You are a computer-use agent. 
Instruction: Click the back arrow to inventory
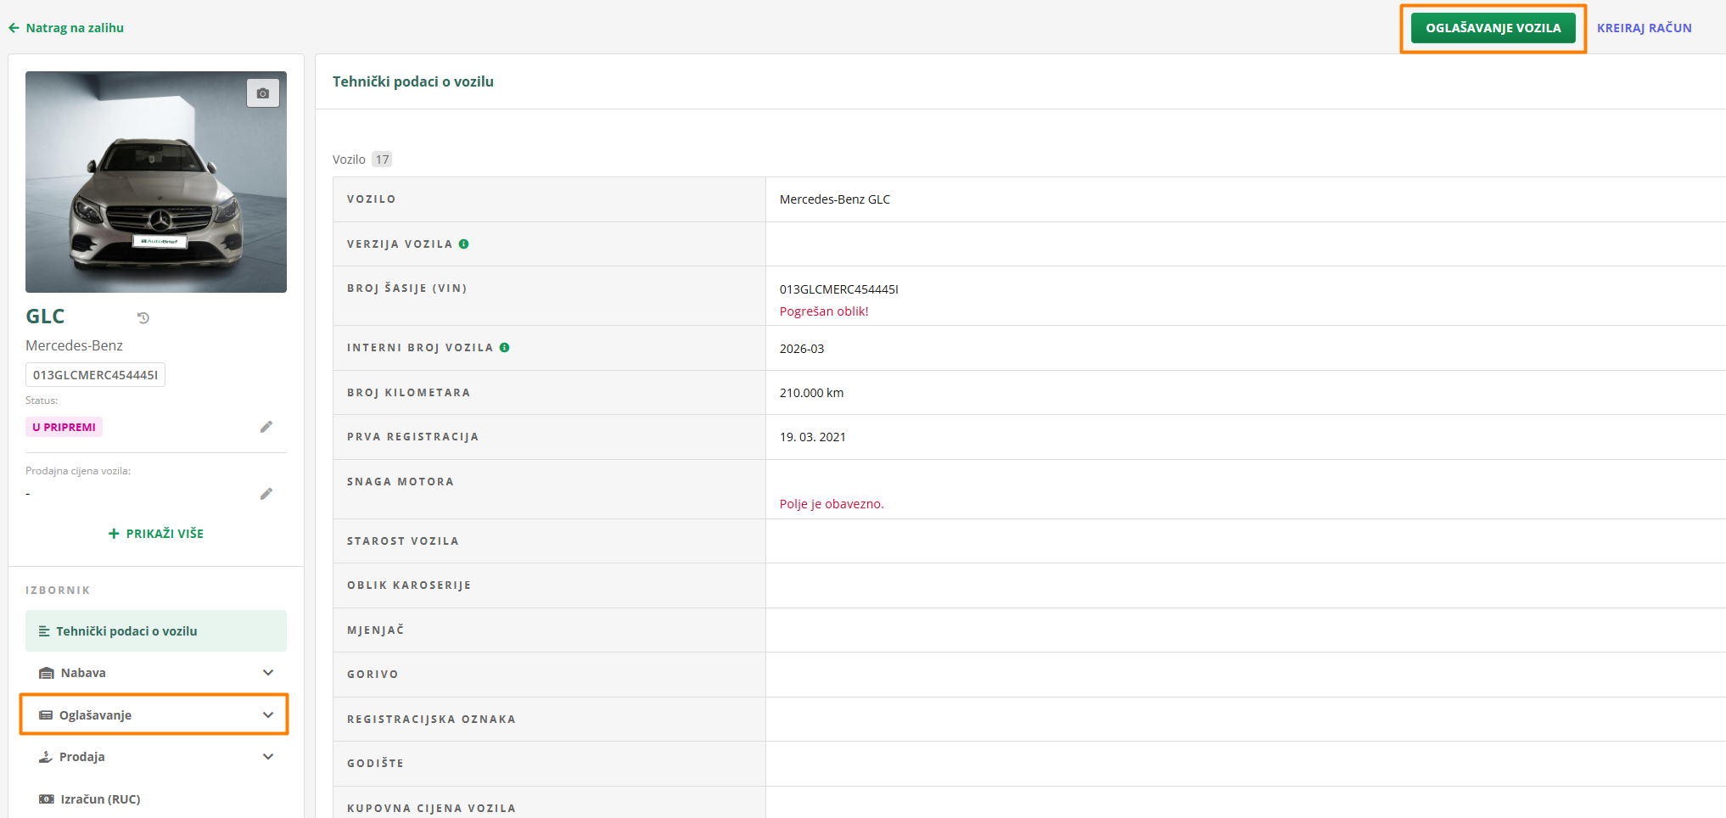(14, 28)
